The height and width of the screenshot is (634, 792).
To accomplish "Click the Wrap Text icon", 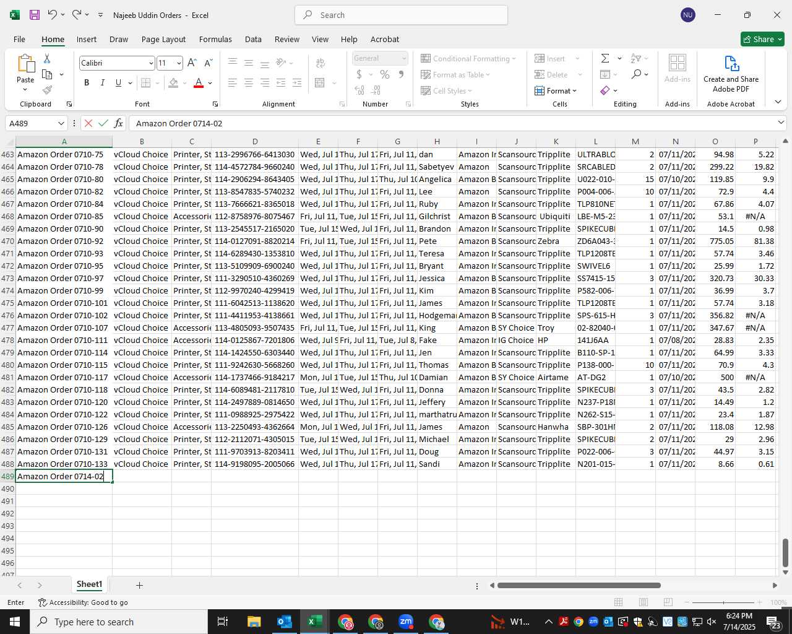I will click(321, 63).
